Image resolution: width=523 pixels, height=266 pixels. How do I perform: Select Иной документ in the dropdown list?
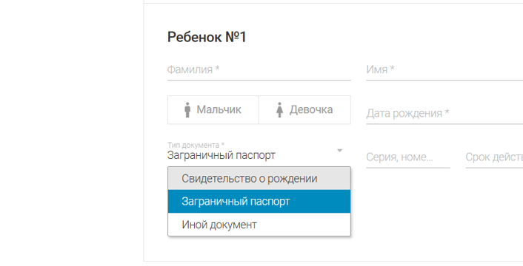pyautogui.click(x=259, y=225)
